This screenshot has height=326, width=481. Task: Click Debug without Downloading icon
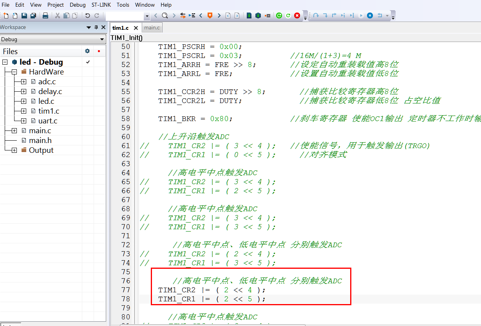coord(288,16)
